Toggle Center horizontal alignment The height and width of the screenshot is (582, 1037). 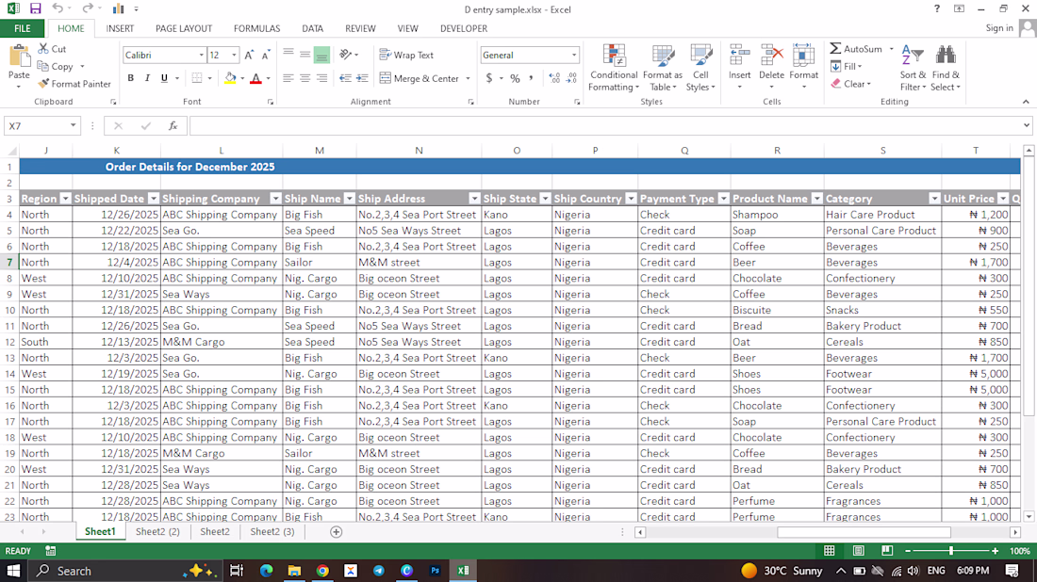305,78
